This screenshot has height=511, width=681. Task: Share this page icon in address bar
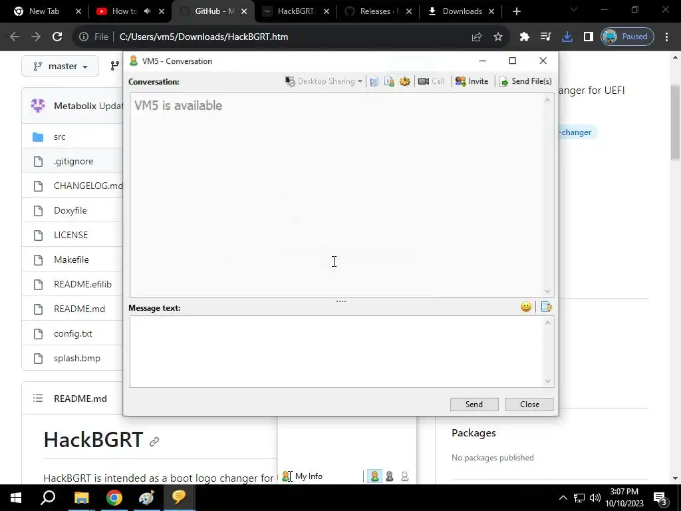pos(477,37)
